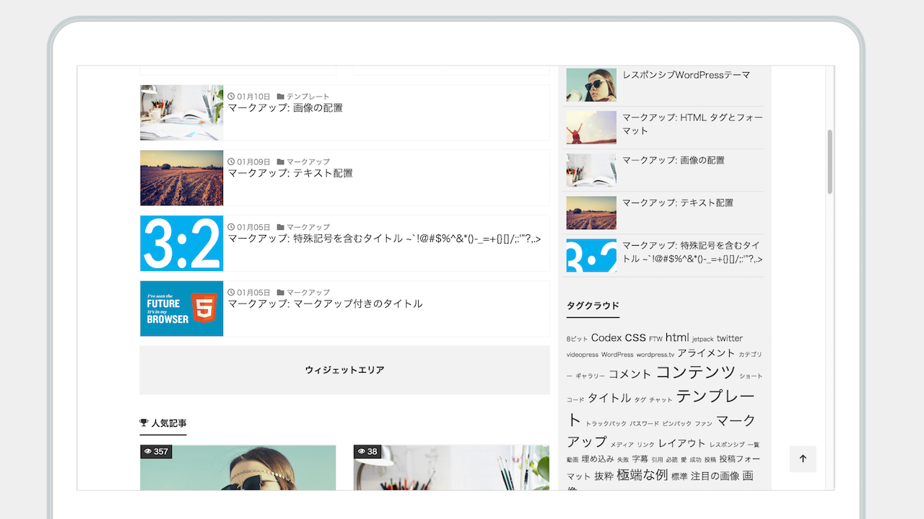Click the eye view-count icon showing 357
The image size is (924, 519).
(x=148, y=452)
